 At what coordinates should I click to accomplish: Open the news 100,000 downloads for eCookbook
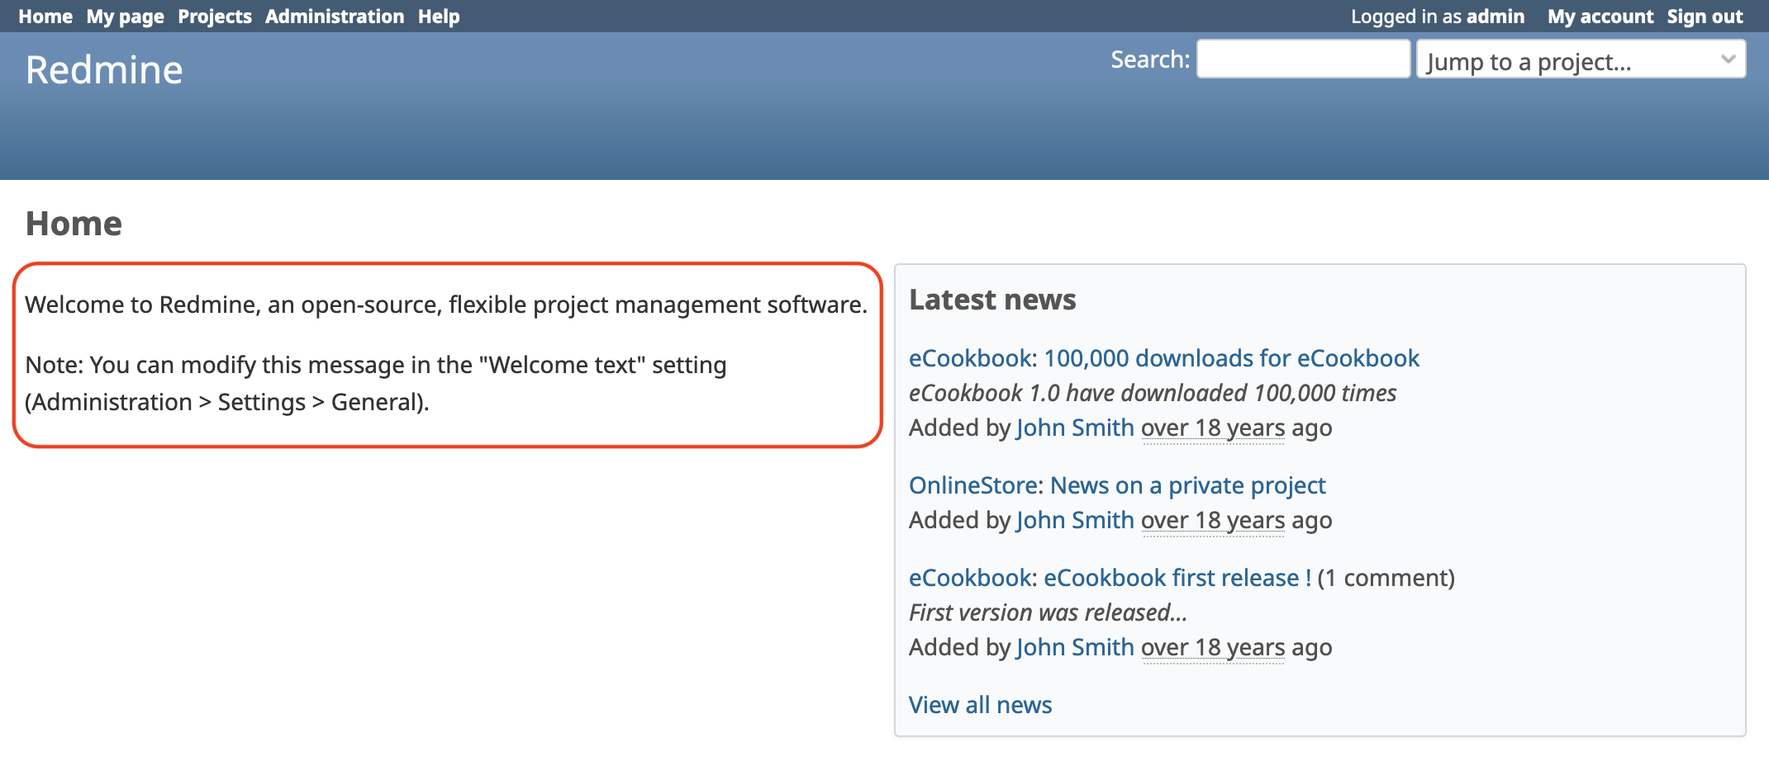click(x=1231, y=358)
